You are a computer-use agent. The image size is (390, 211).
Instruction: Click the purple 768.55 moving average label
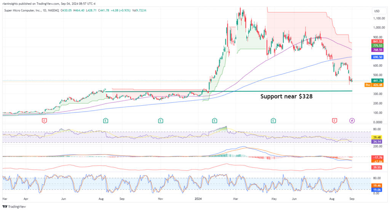click(x=377, y=50)
